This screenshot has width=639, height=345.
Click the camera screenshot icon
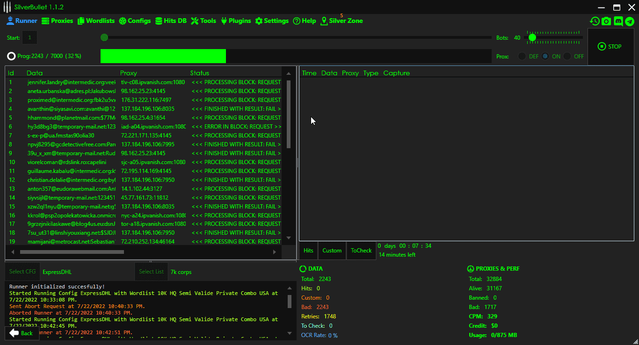click(x=606, y=21)
